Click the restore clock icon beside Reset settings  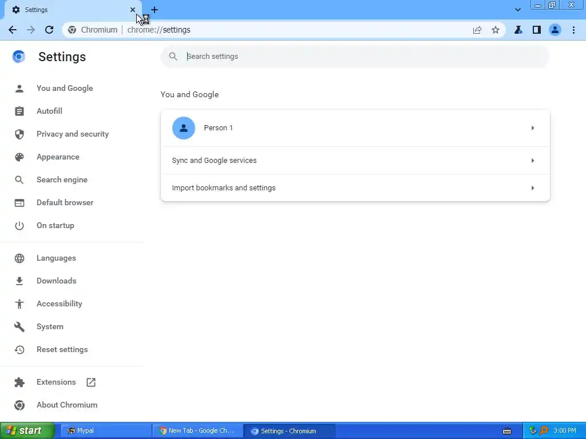[19, 350]
